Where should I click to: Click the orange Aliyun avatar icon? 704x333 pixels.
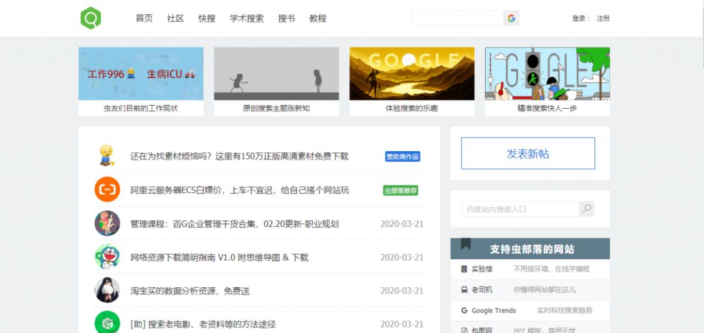pos(108,190)
